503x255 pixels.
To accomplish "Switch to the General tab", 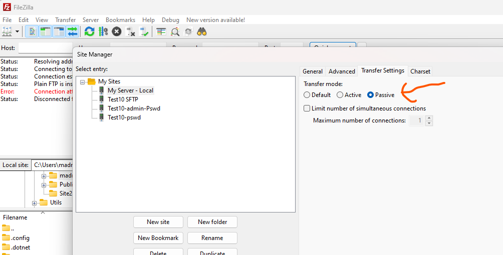I will pyautogui.click(x=313, y=71).
